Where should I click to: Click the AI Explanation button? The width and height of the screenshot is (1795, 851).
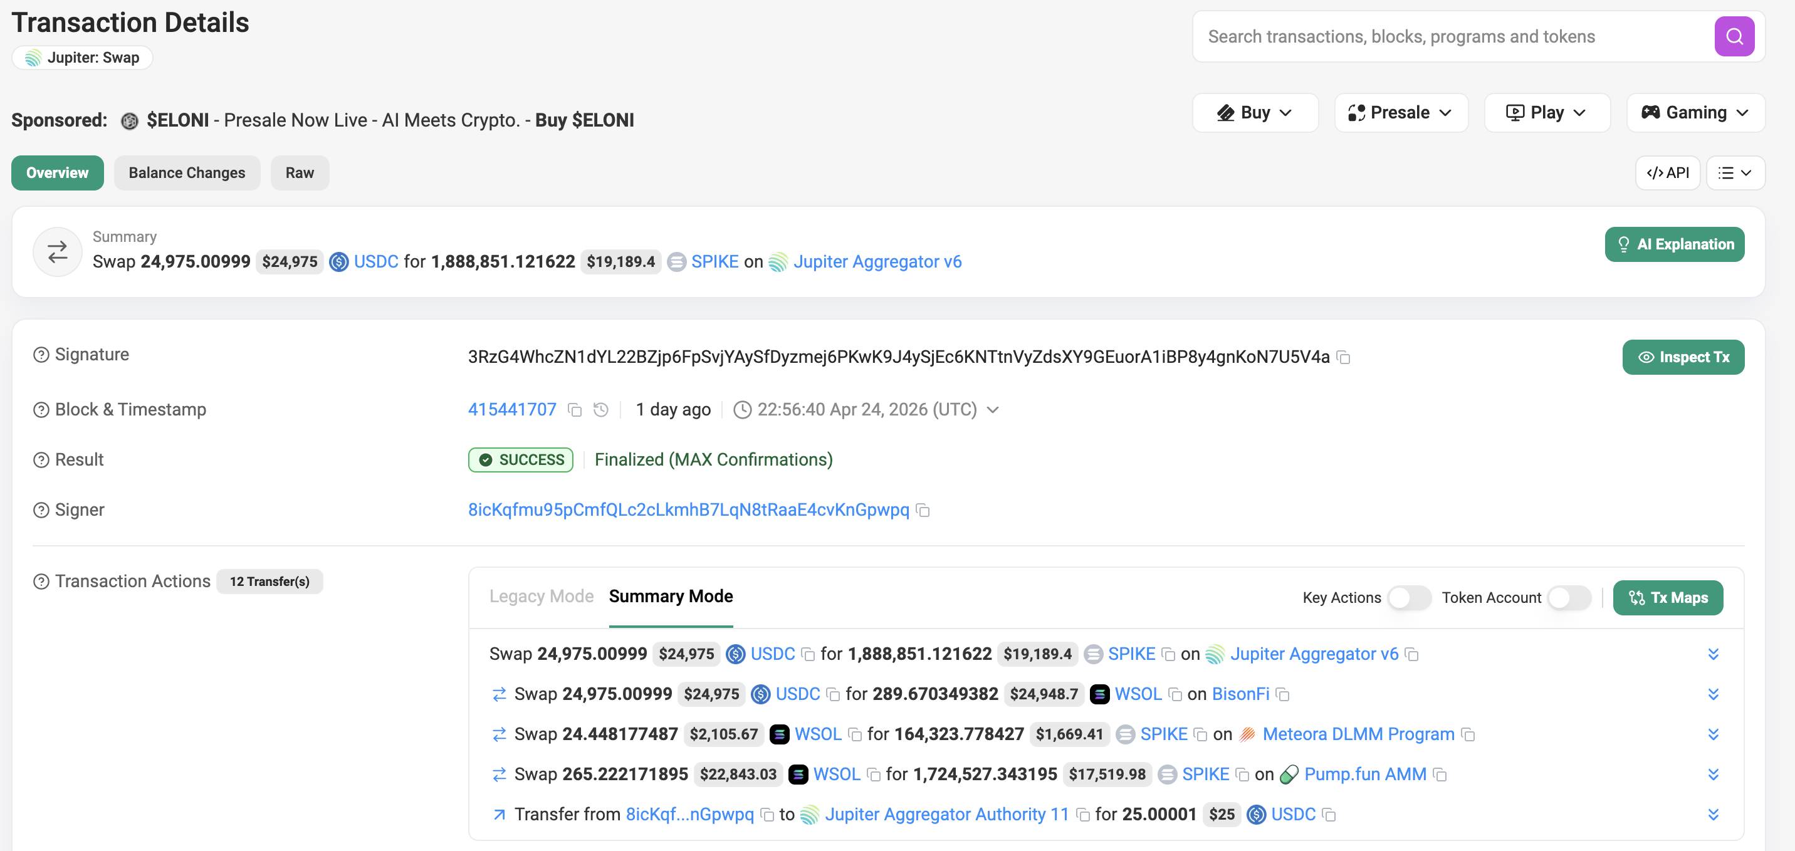click(1674, 244)
